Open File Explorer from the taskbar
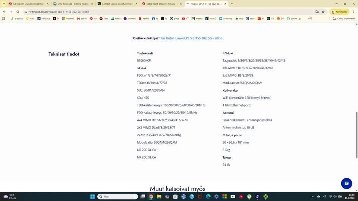Viewport: 358px width, 201px height. (159, 197)
